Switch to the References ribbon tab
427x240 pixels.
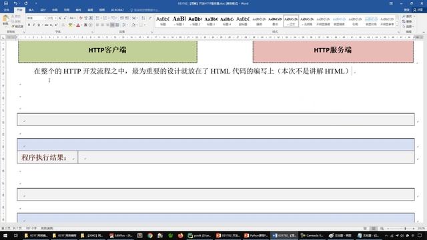coord(67,10)
